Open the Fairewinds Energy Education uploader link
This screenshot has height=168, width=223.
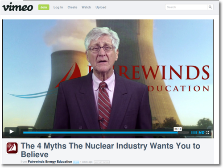[x=50, y=162]
